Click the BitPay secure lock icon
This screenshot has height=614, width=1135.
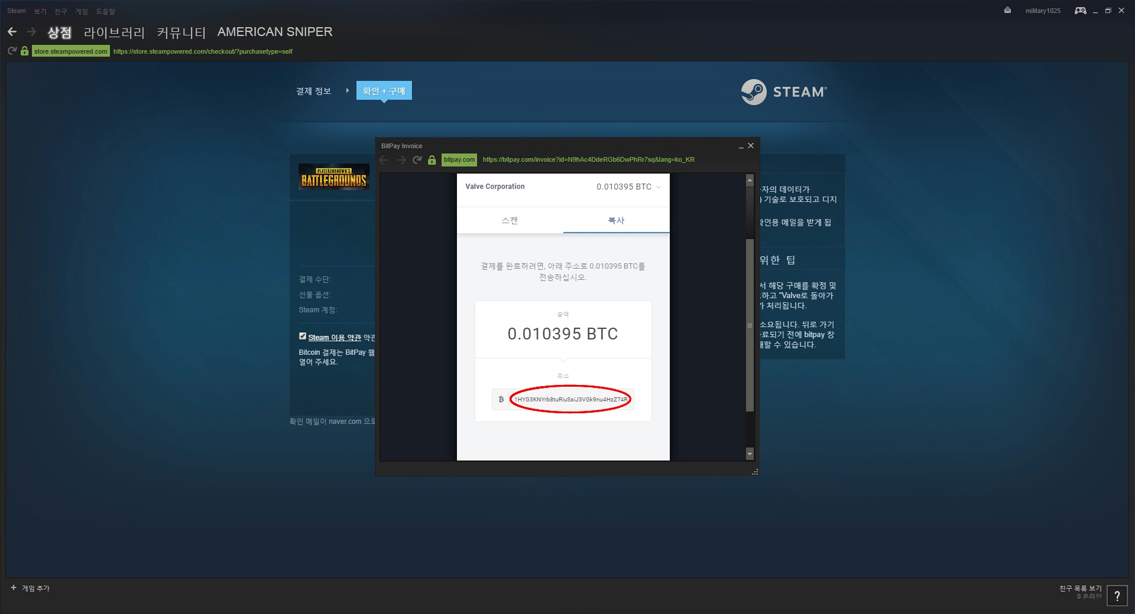tap(432, 160)
